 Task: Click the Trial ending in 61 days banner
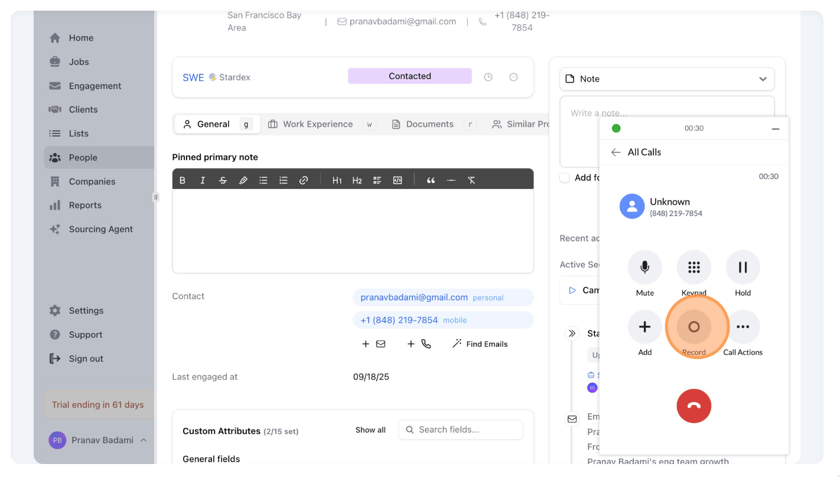[x=98, y=405]
